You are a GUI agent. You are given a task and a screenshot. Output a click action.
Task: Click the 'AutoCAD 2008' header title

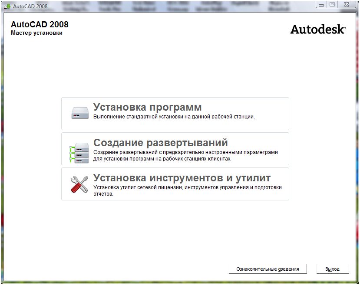pyautogui.click(x=40, y=24)
